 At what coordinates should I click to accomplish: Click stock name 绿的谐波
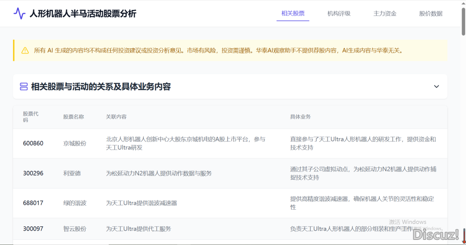click(75, 203)
